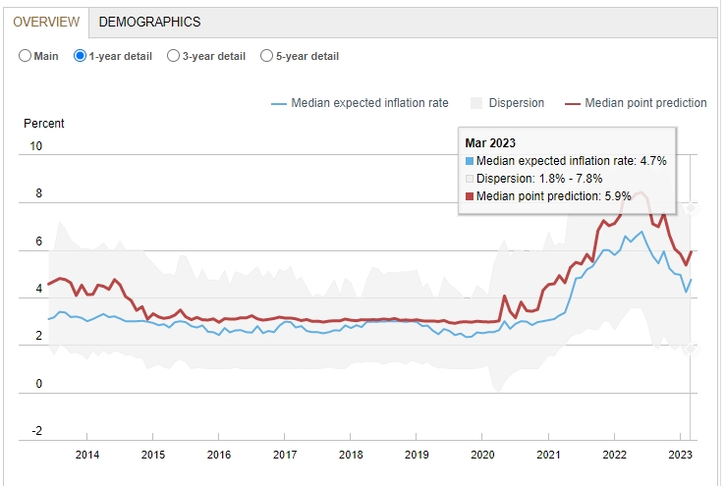
Task: Click tooltip Median point prediction 5.9%
Action: click(548, 196)
